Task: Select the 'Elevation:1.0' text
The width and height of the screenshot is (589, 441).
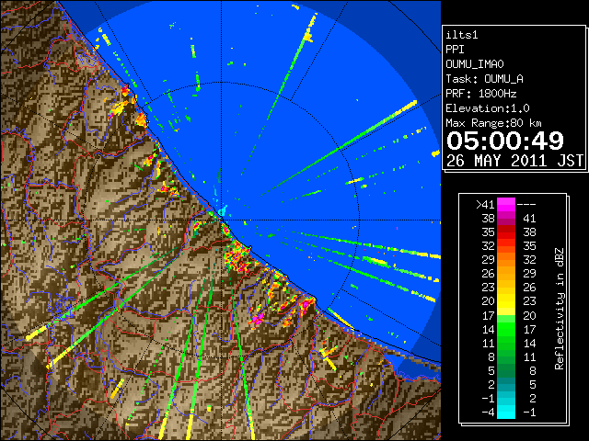Action: click(x=488, y=108)
